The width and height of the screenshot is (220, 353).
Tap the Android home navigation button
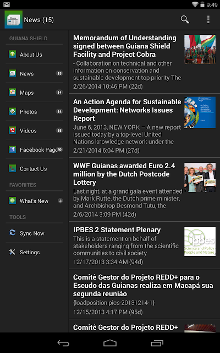[x=110, y=343]
